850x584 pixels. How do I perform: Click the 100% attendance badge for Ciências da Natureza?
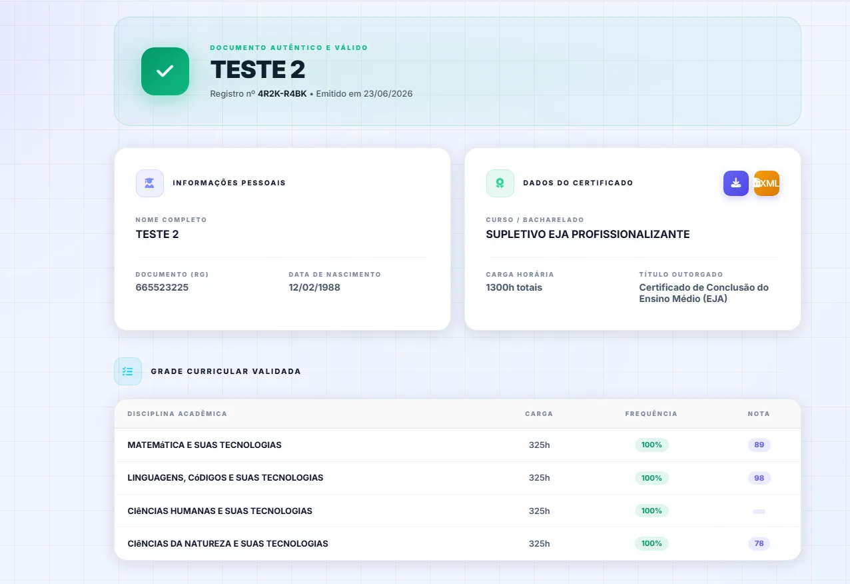651,543
